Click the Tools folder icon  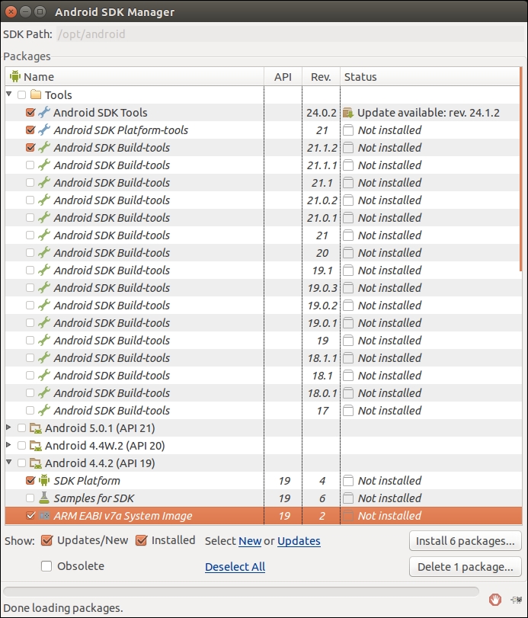pos(36,95)
